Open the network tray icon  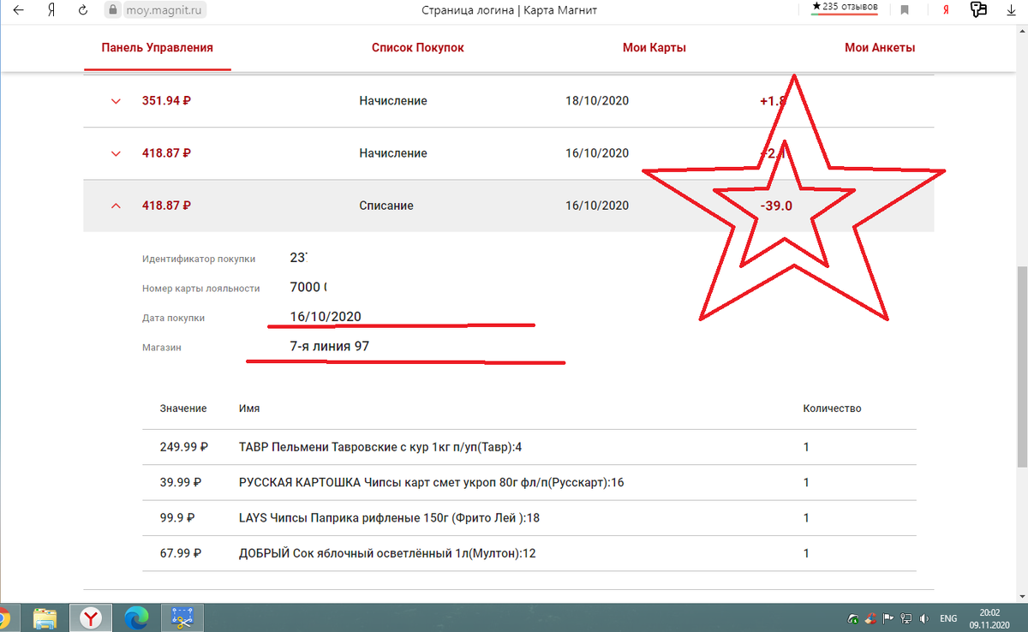pyautogui.click(x=905, y=618)
